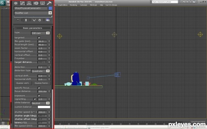Open the Modifier List dropdown

(x=33, y=13)
